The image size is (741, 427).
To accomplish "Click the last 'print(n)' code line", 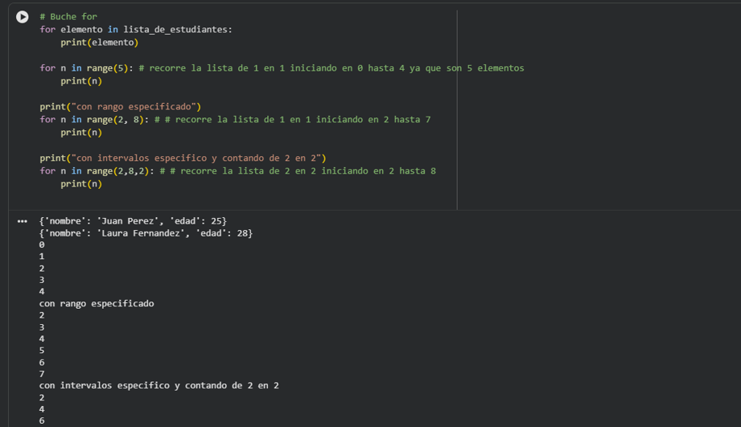I will [x=81, y=183].
